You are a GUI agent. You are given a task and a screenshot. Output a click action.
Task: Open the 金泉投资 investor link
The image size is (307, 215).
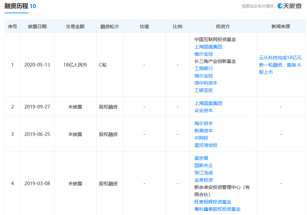pos(204,180)
